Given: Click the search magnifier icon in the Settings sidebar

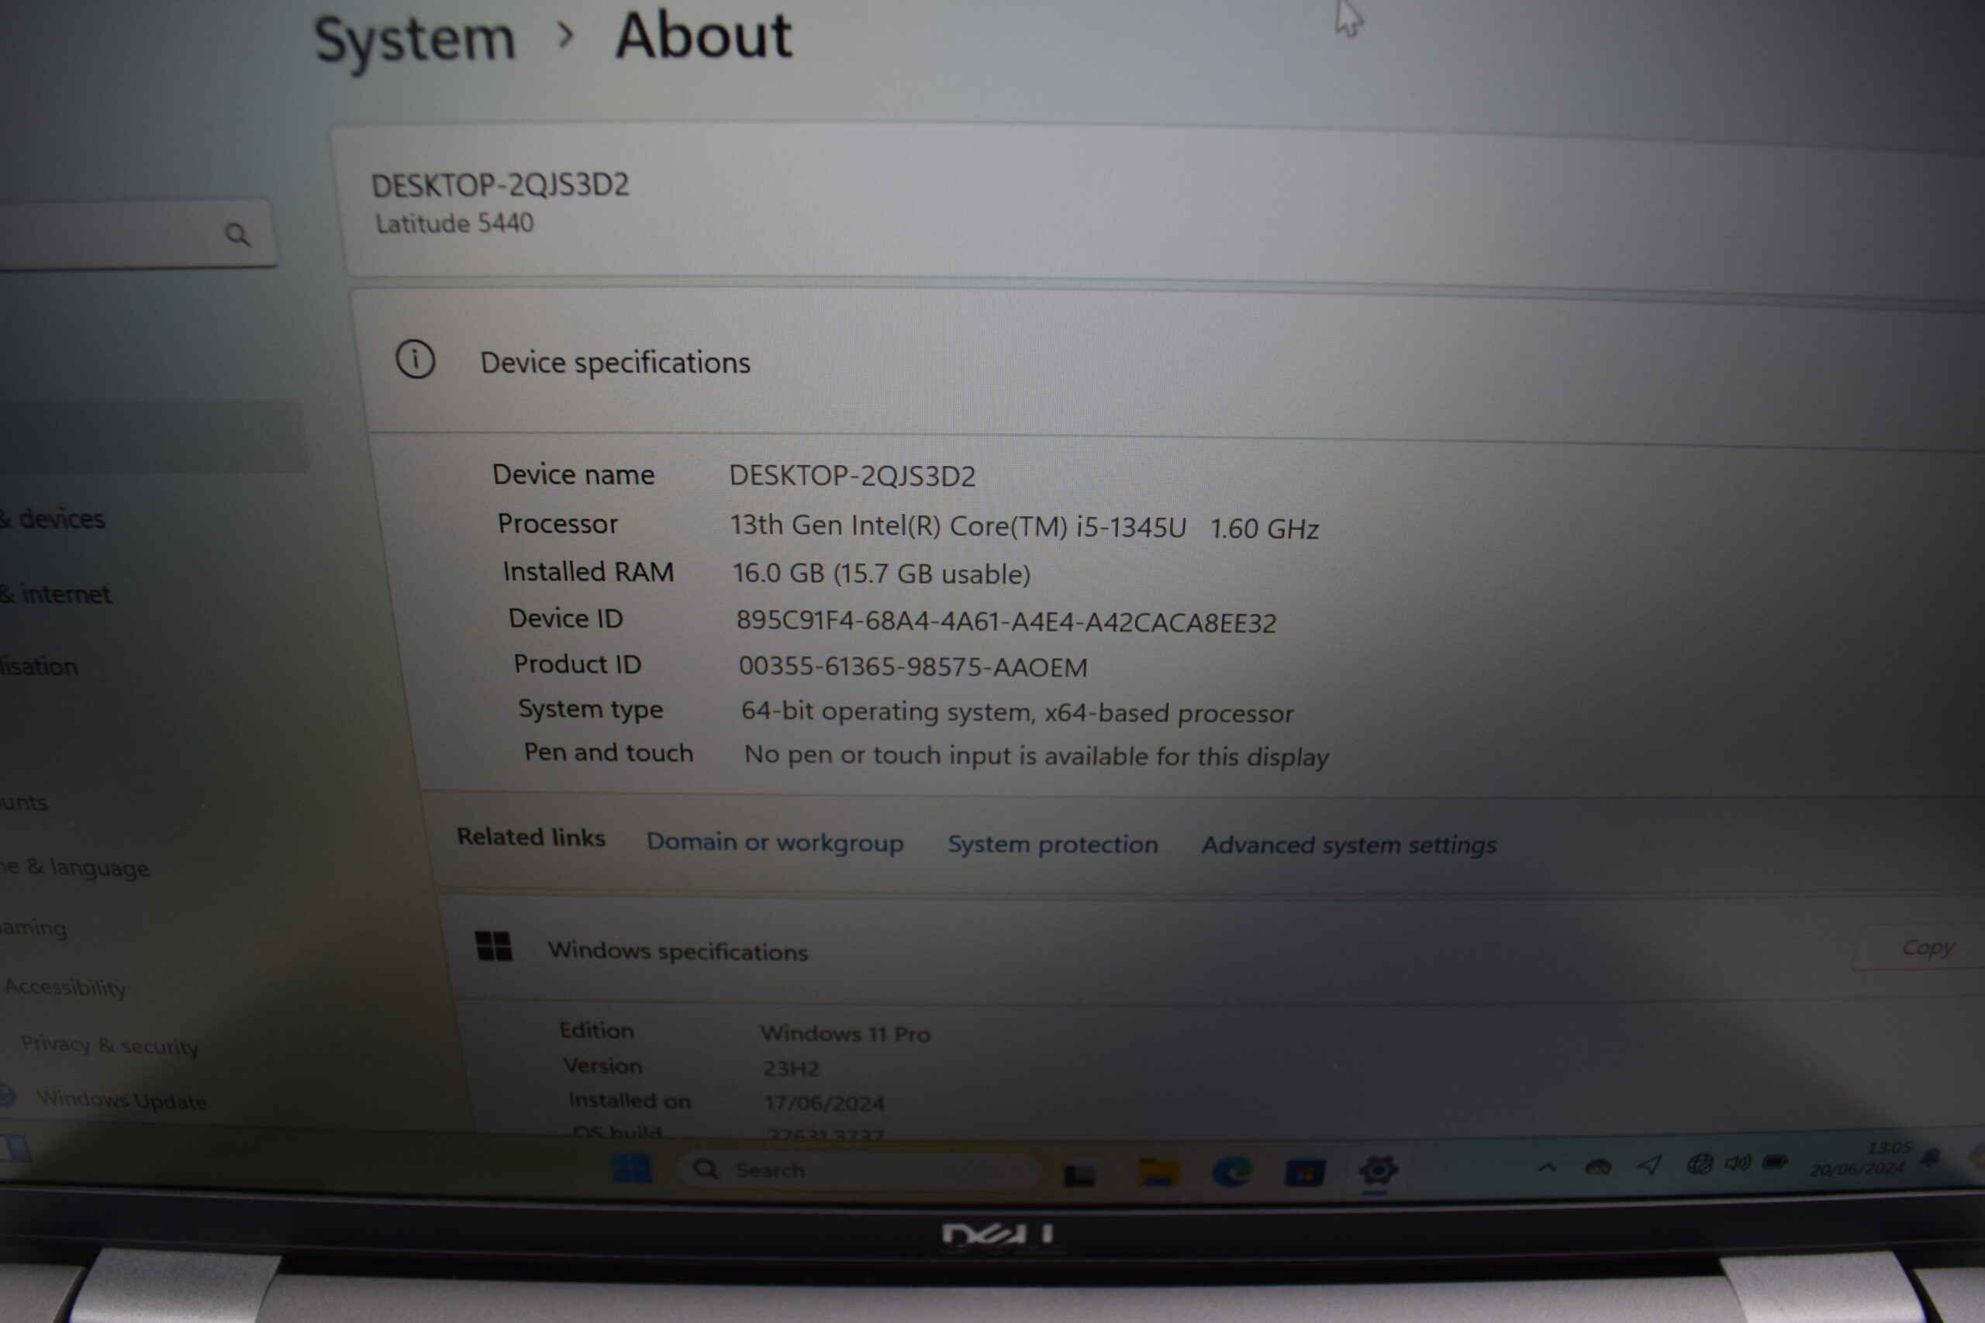Looking at the screenshot, I should (x=237, y=234).
